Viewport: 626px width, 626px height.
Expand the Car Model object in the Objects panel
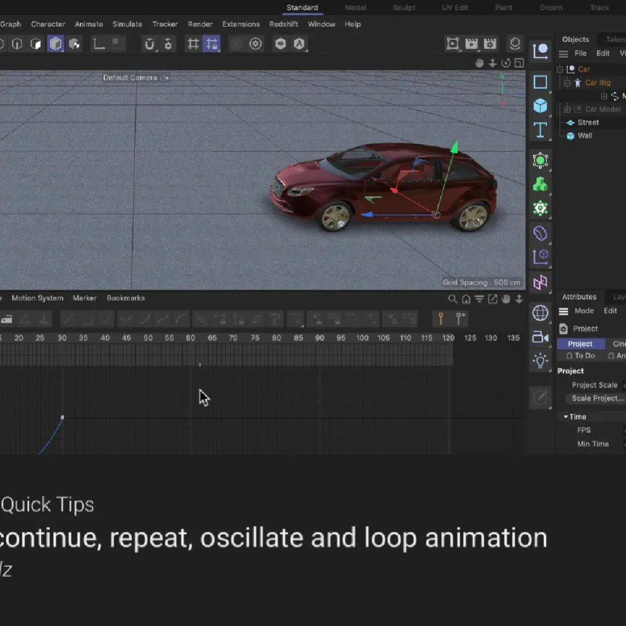click(567, 109)
